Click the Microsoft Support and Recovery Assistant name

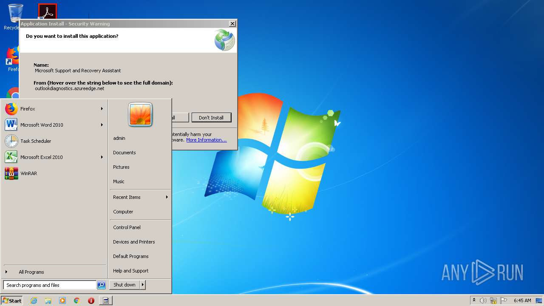pyautogui.click(x=78, y=71)
